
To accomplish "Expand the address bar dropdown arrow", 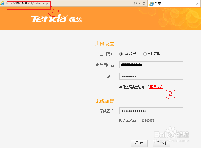I will [140, 3].
